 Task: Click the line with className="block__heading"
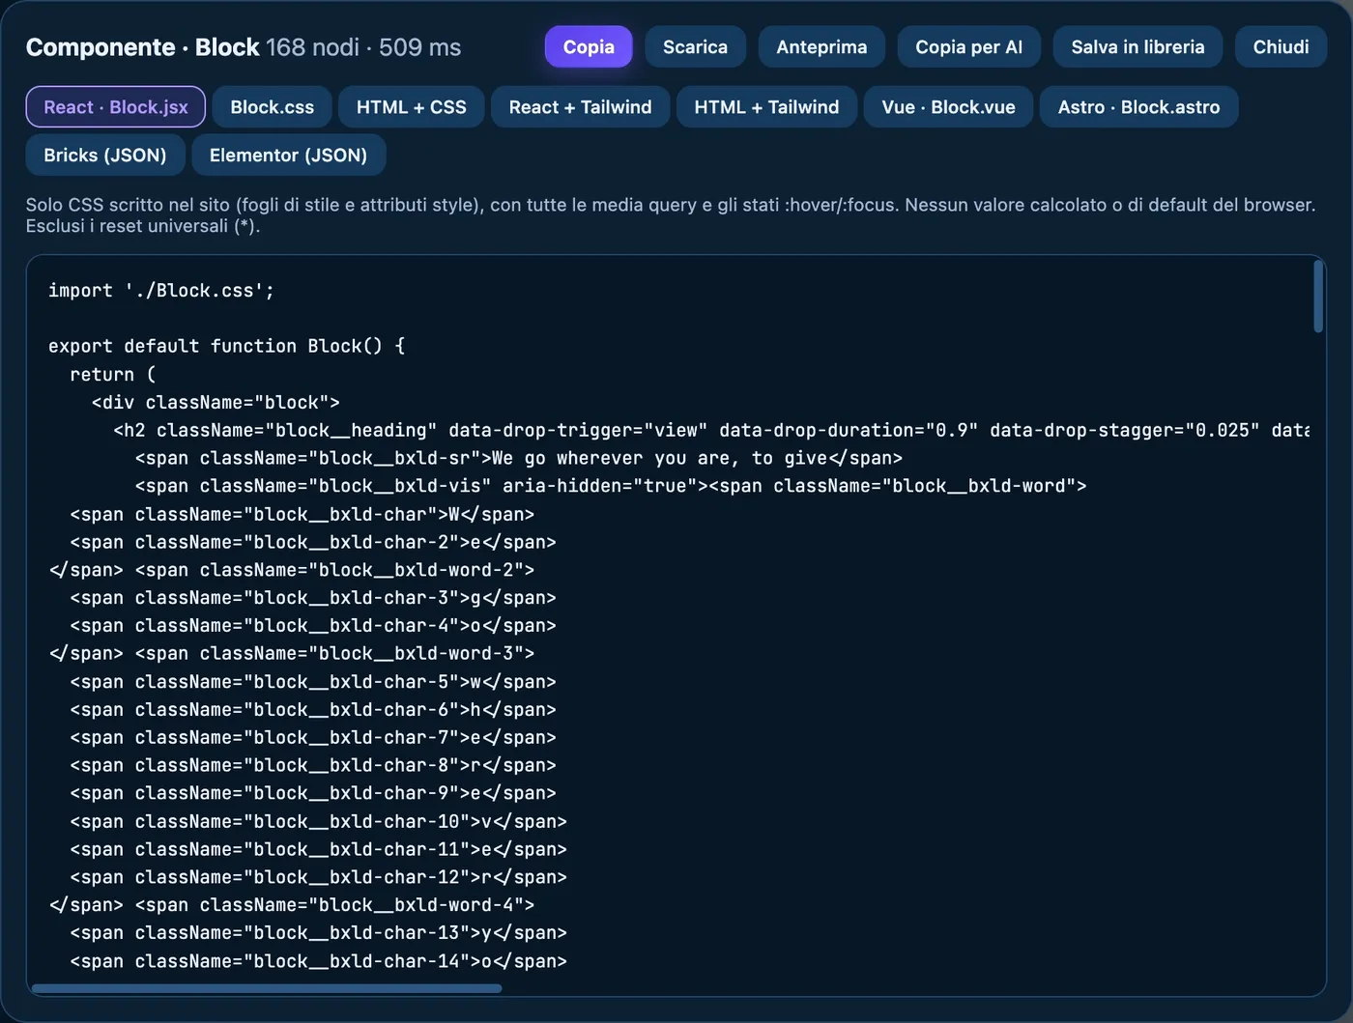(711, 430)
